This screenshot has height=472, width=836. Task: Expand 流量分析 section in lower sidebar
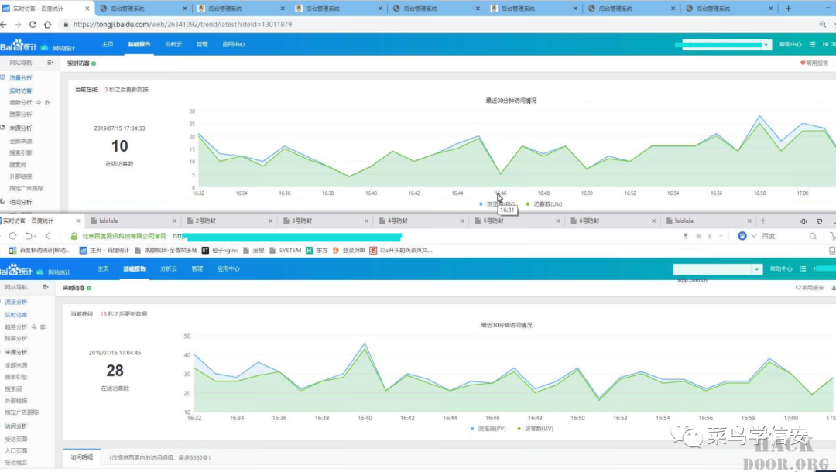pyautogui.click(x=15, y=302)
